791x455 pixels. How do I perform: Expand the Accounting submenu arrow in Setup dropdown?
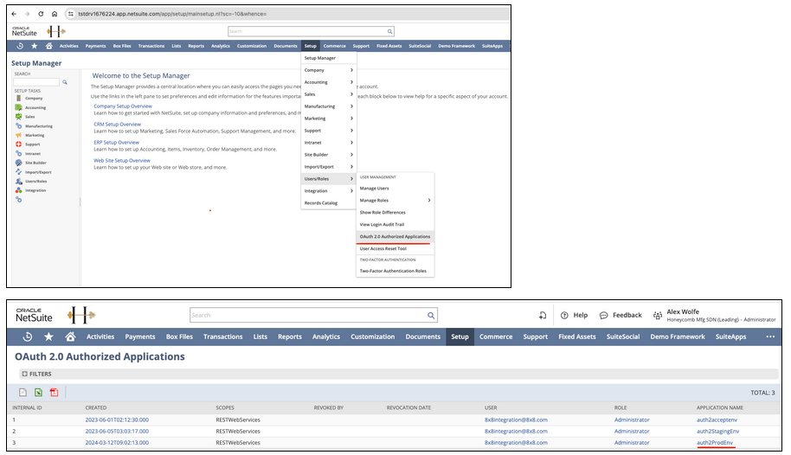pyautogui.click(x=351, y=82)
